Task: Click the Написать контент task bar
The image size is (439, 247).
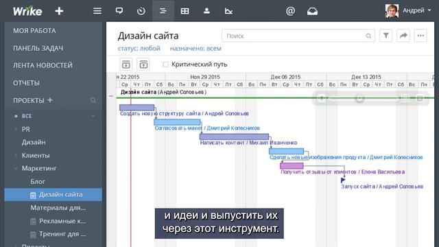Action: [234, 137]
